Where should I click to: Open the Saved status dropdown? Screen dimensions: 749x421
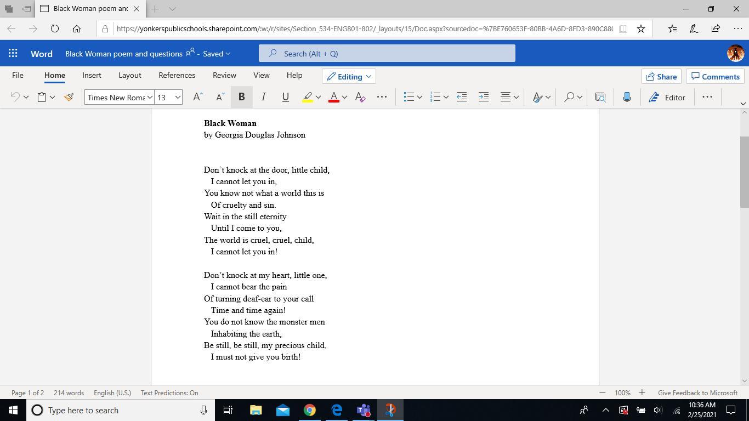tap(217, 54)
